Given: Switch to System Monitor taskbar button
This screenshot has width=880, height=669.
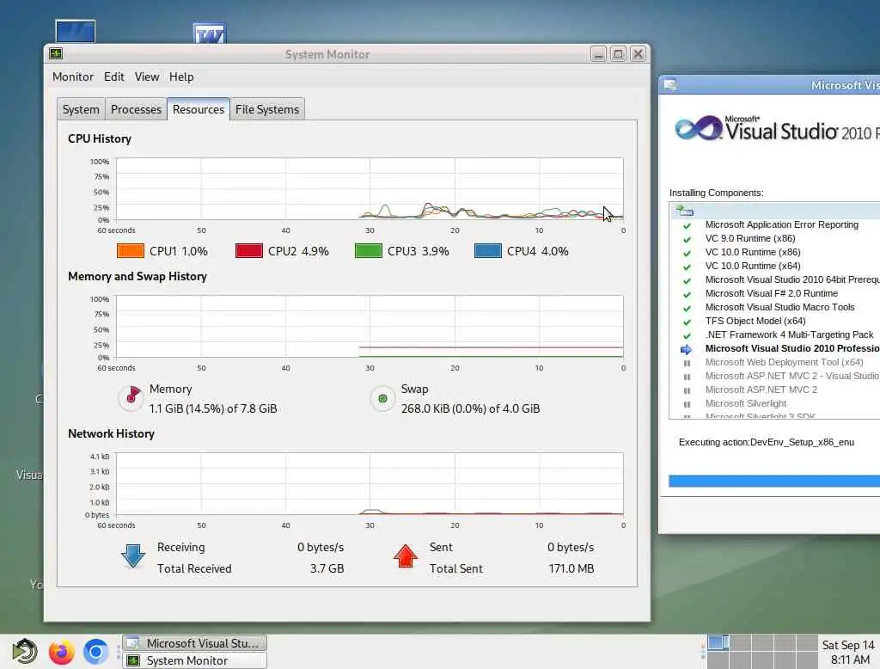Looking at the screenshot, I should [194, 660].
